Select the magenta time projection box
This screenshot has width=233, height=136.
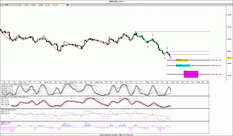tap(191, 74)
